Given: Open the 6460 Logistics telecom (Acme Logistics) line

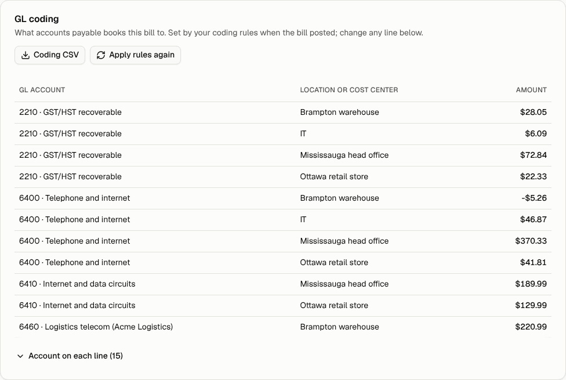Looking at the screenshot, I should 283,327.
